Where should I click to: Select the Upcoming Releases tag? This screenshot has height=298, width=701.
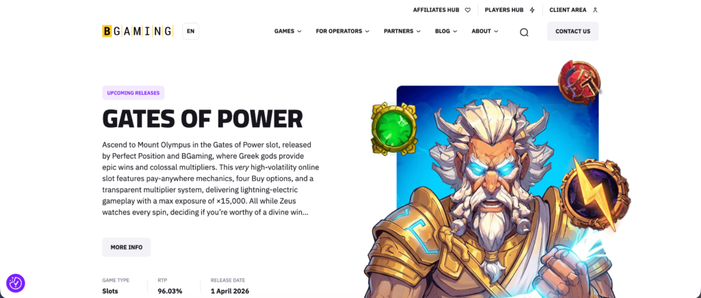133,93
